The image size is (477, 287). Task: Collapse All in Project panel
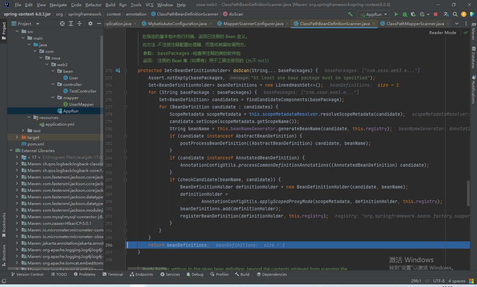tap(79, 23)
